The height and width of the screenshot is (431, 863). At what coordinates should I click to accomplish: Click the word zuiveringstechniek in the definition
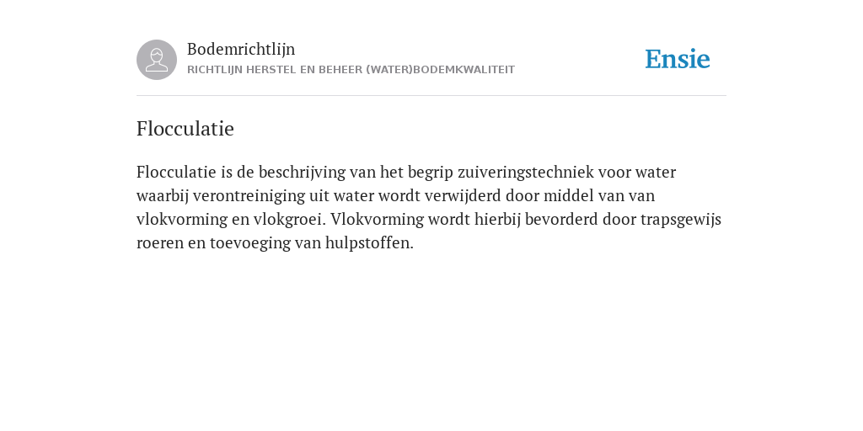(526, 173)
